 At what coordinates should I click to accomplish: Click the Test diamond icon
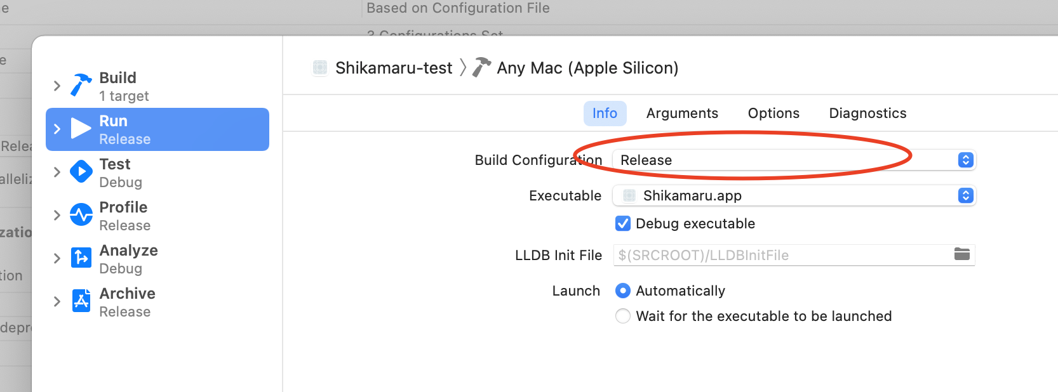click(81, 172)
